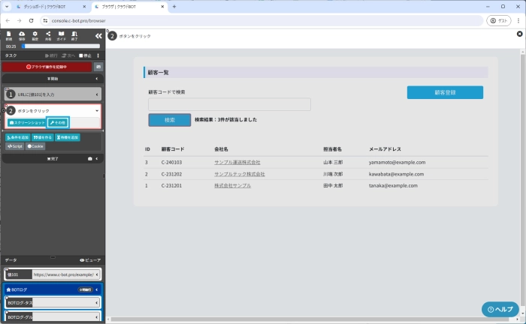Open 設定 (settings) gear icon
Screen dimensions: 526x324
(35, 34)
